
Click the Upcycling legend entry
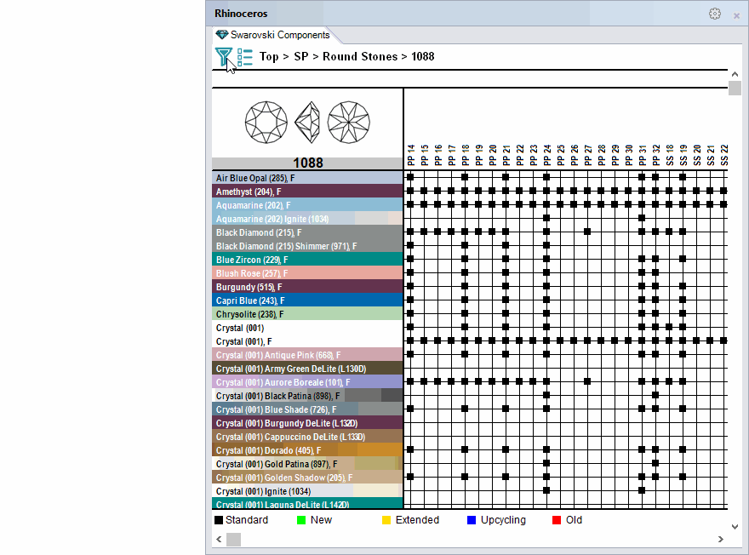click(x=496, y=520)
